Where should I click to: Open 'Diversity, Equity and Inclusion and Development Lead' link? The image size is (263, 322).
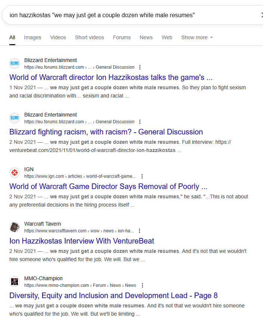(113, 295)
